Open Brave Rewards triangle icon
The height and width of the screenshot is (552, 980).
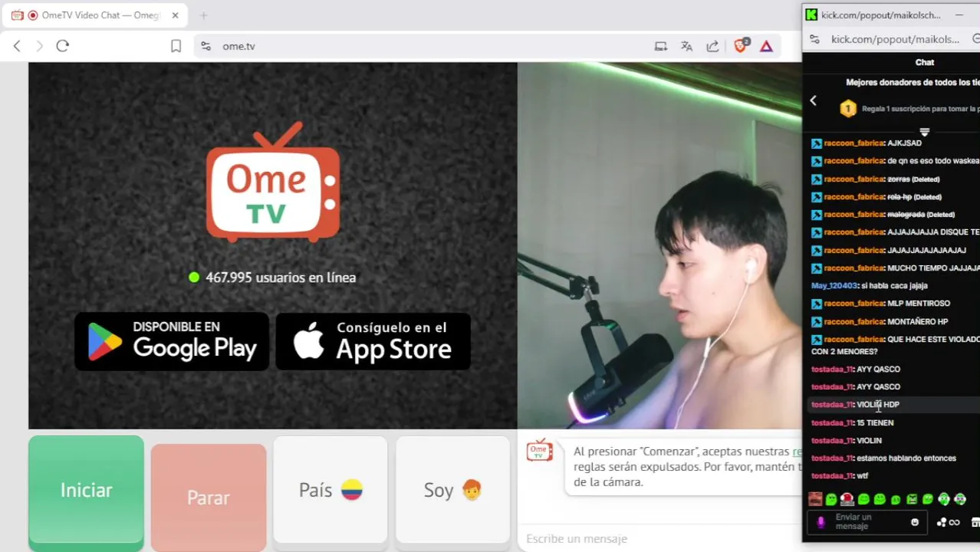766,46
